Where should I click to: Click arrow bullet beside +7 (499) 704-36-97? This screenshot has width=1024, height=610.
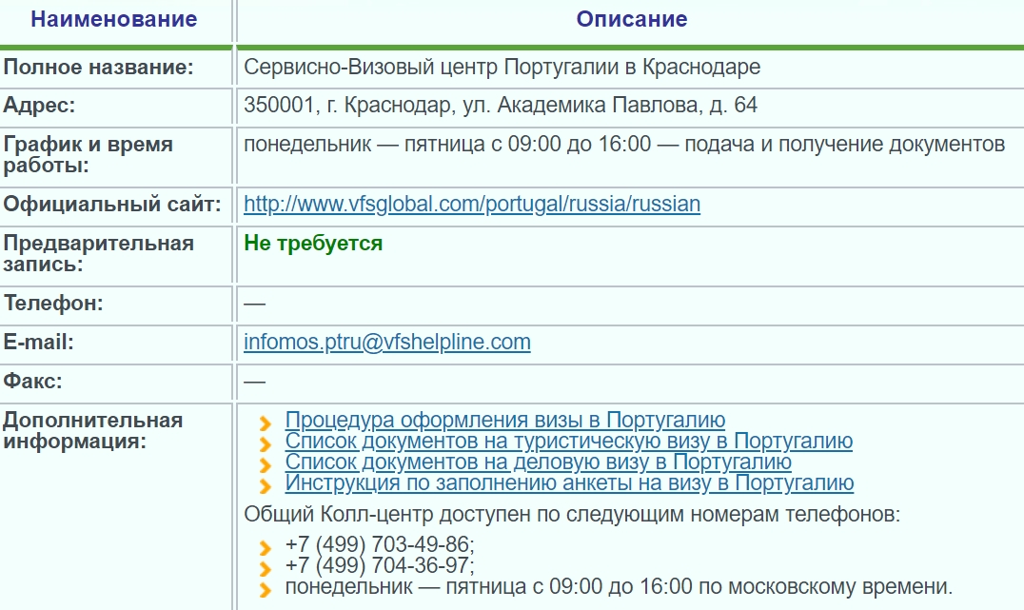click(266, 568)
